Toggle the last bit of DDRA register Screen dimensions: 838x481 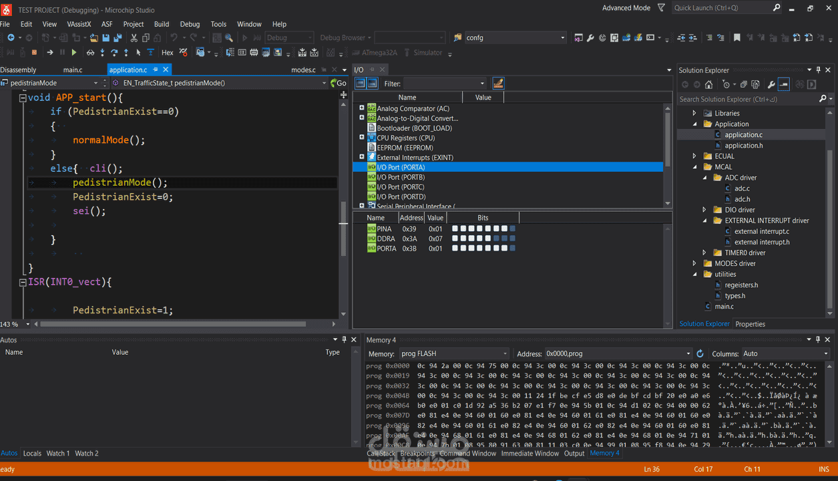coord(512,238)
